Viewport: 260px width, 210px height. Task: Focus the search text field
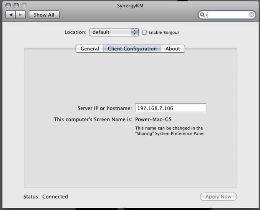[227, 15]
